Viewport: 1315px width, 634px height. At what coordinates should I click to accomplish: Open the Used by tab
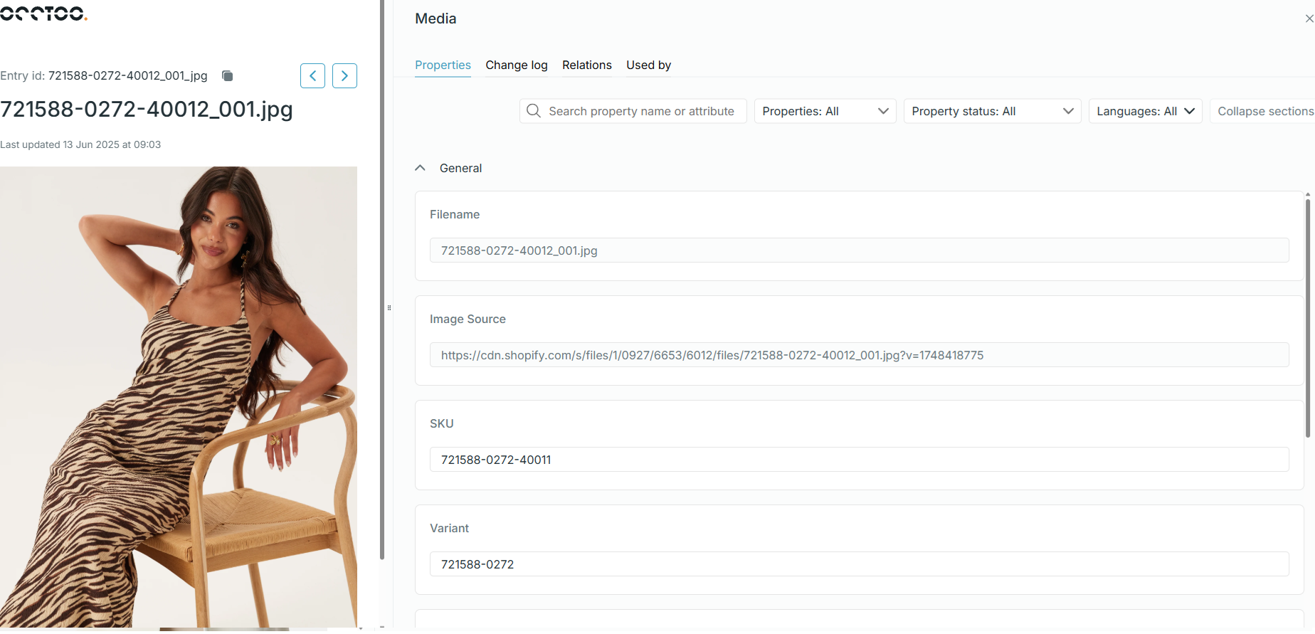648,65
